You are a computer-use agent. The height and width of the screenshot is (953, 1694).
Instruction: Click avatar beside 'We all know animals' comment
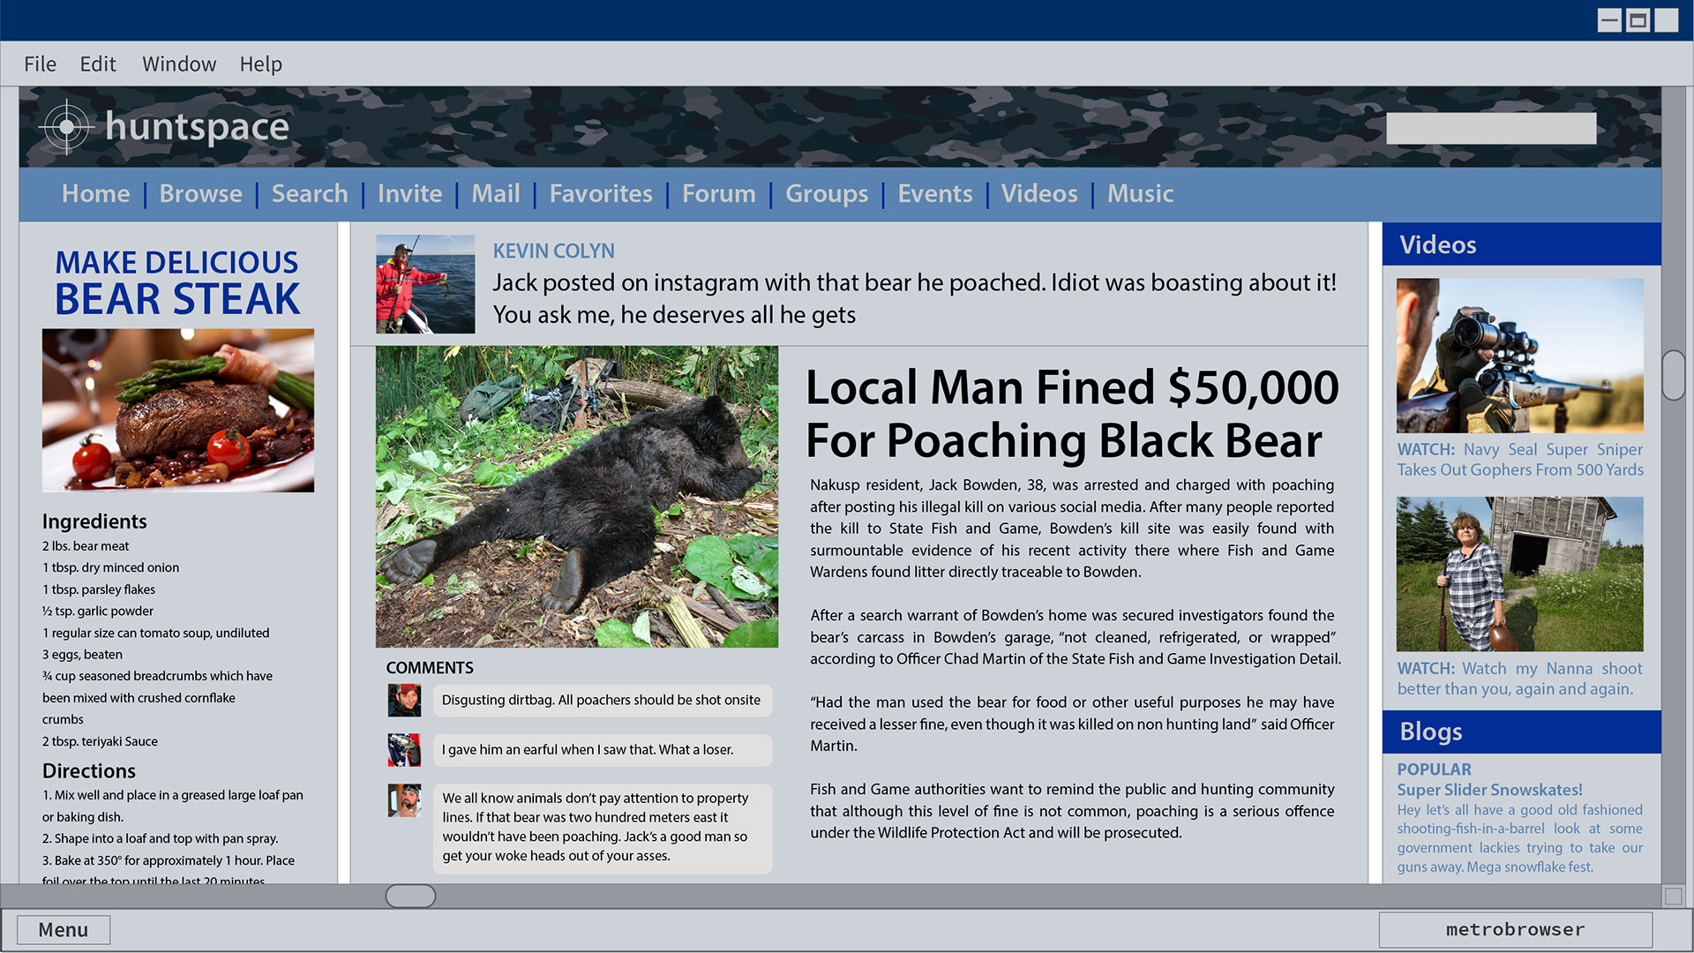(405, 800)
